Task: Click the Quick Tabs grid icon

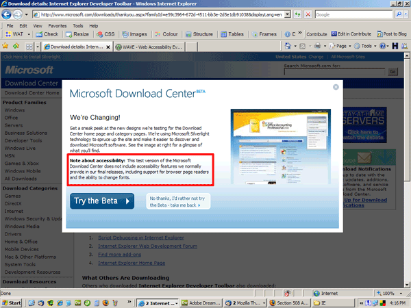Action: click(x=29, y=47)
